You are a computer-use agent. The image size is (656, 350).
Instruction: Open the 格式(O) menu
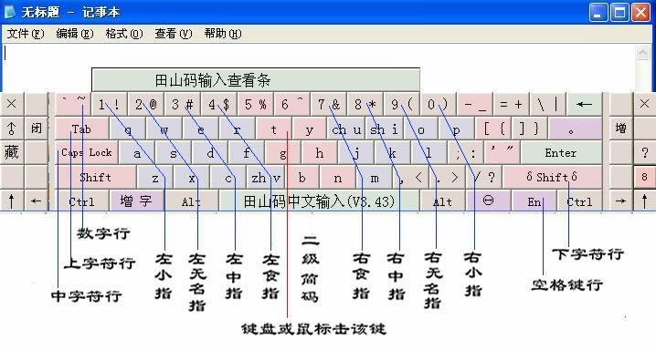(124, 34)
